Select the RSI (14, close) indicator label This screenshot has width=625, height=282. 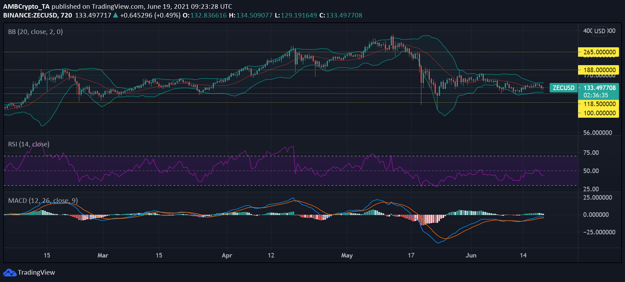(29, 144)
